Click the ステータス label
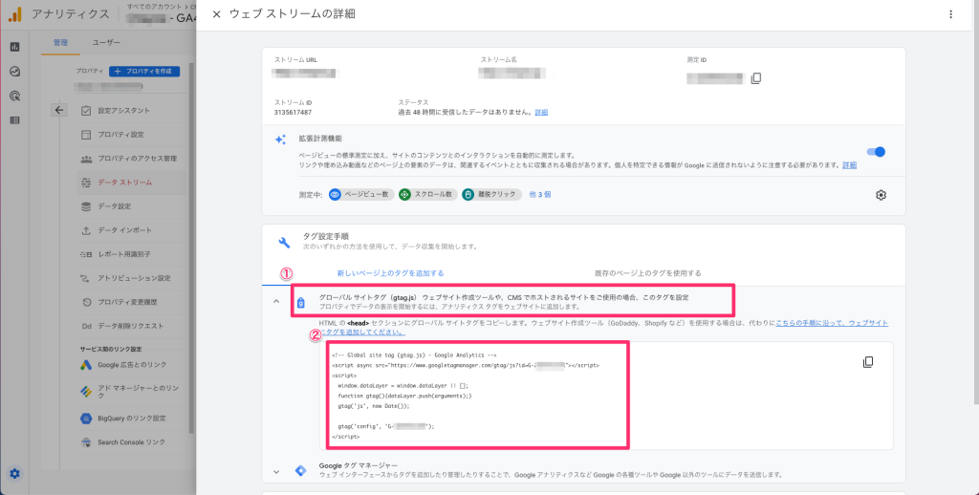 point(413,102)
